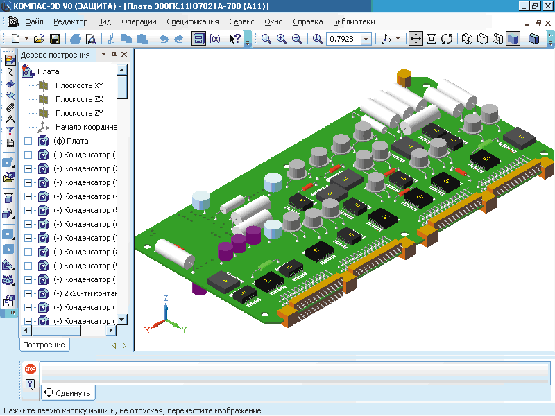This screenshot has width=555, height=416.
Task: Cut selection with the scissors icon
Action: coord(111,39)
